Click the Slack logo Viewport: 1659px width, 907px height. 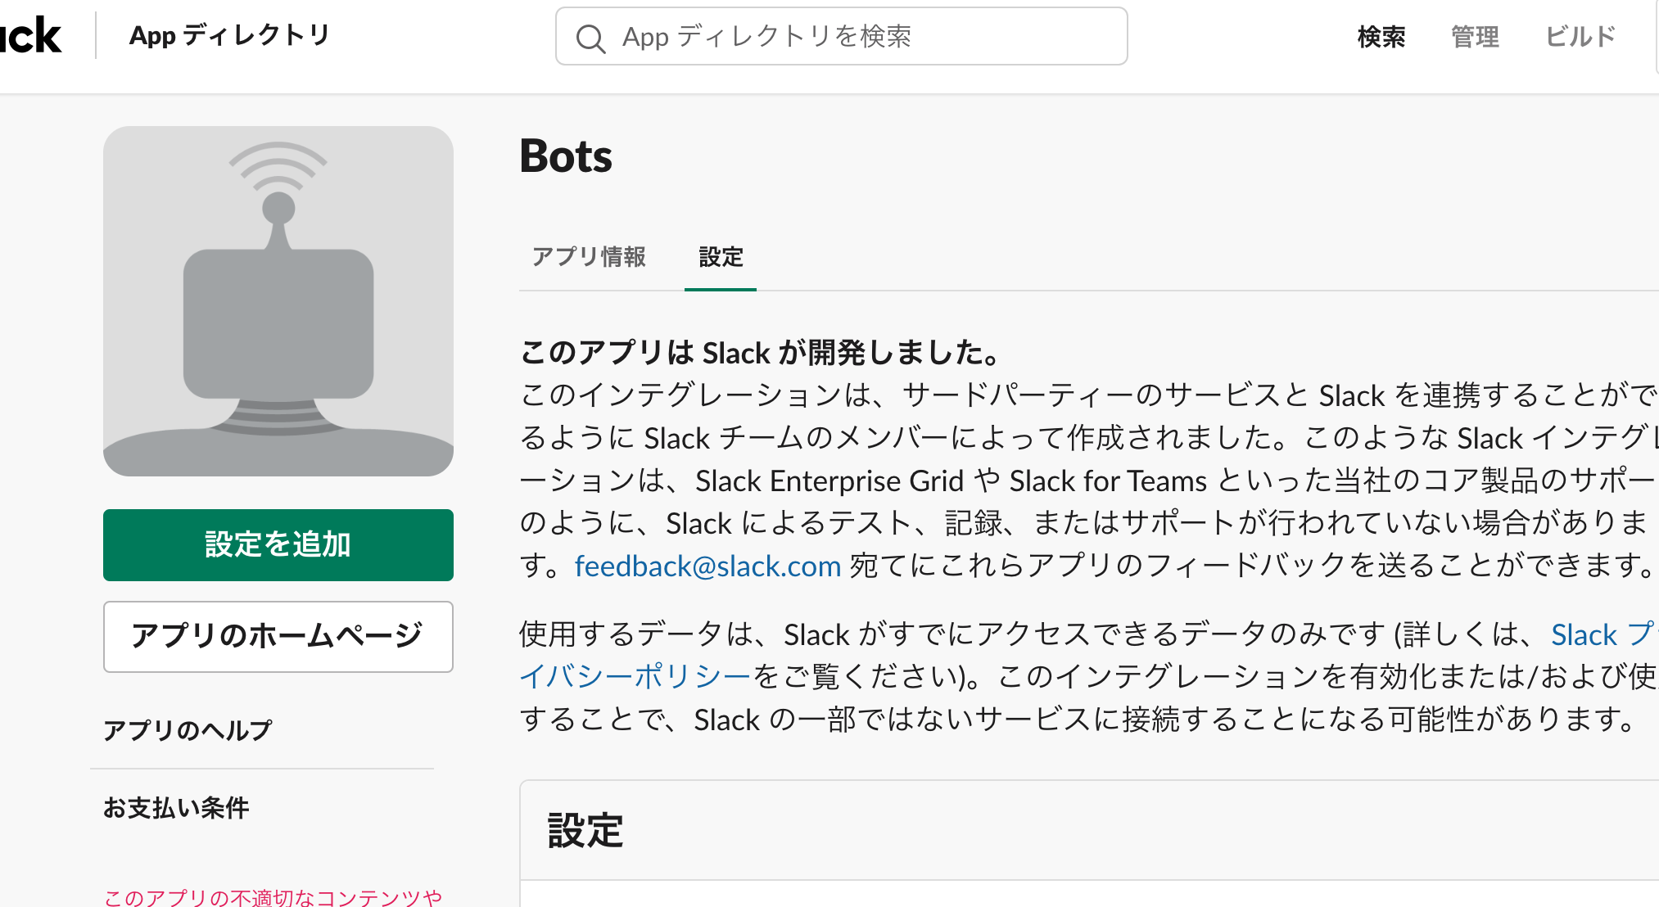tap(30, 36)
